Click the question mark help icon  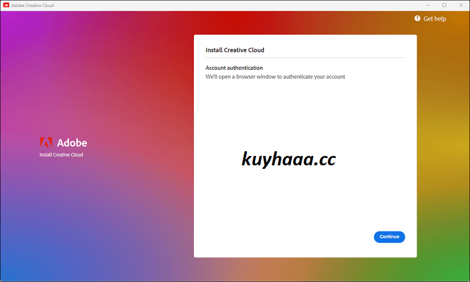coord(417,19)
